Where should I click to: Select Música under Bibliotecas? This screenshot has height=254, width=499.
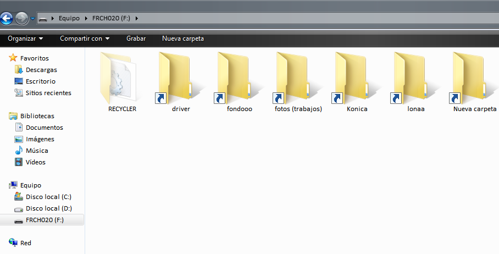pos(37,151)
